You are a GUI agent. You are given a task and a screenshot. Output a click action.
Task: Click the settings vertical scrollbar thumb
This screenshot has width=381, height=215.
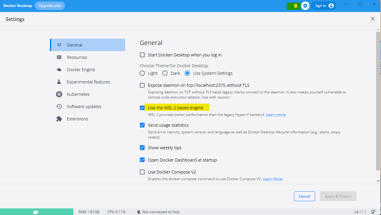pyautogui.click(x=378, y=101)
